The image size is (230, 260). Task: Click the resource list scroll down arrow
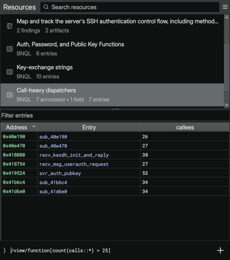[226, 105]
